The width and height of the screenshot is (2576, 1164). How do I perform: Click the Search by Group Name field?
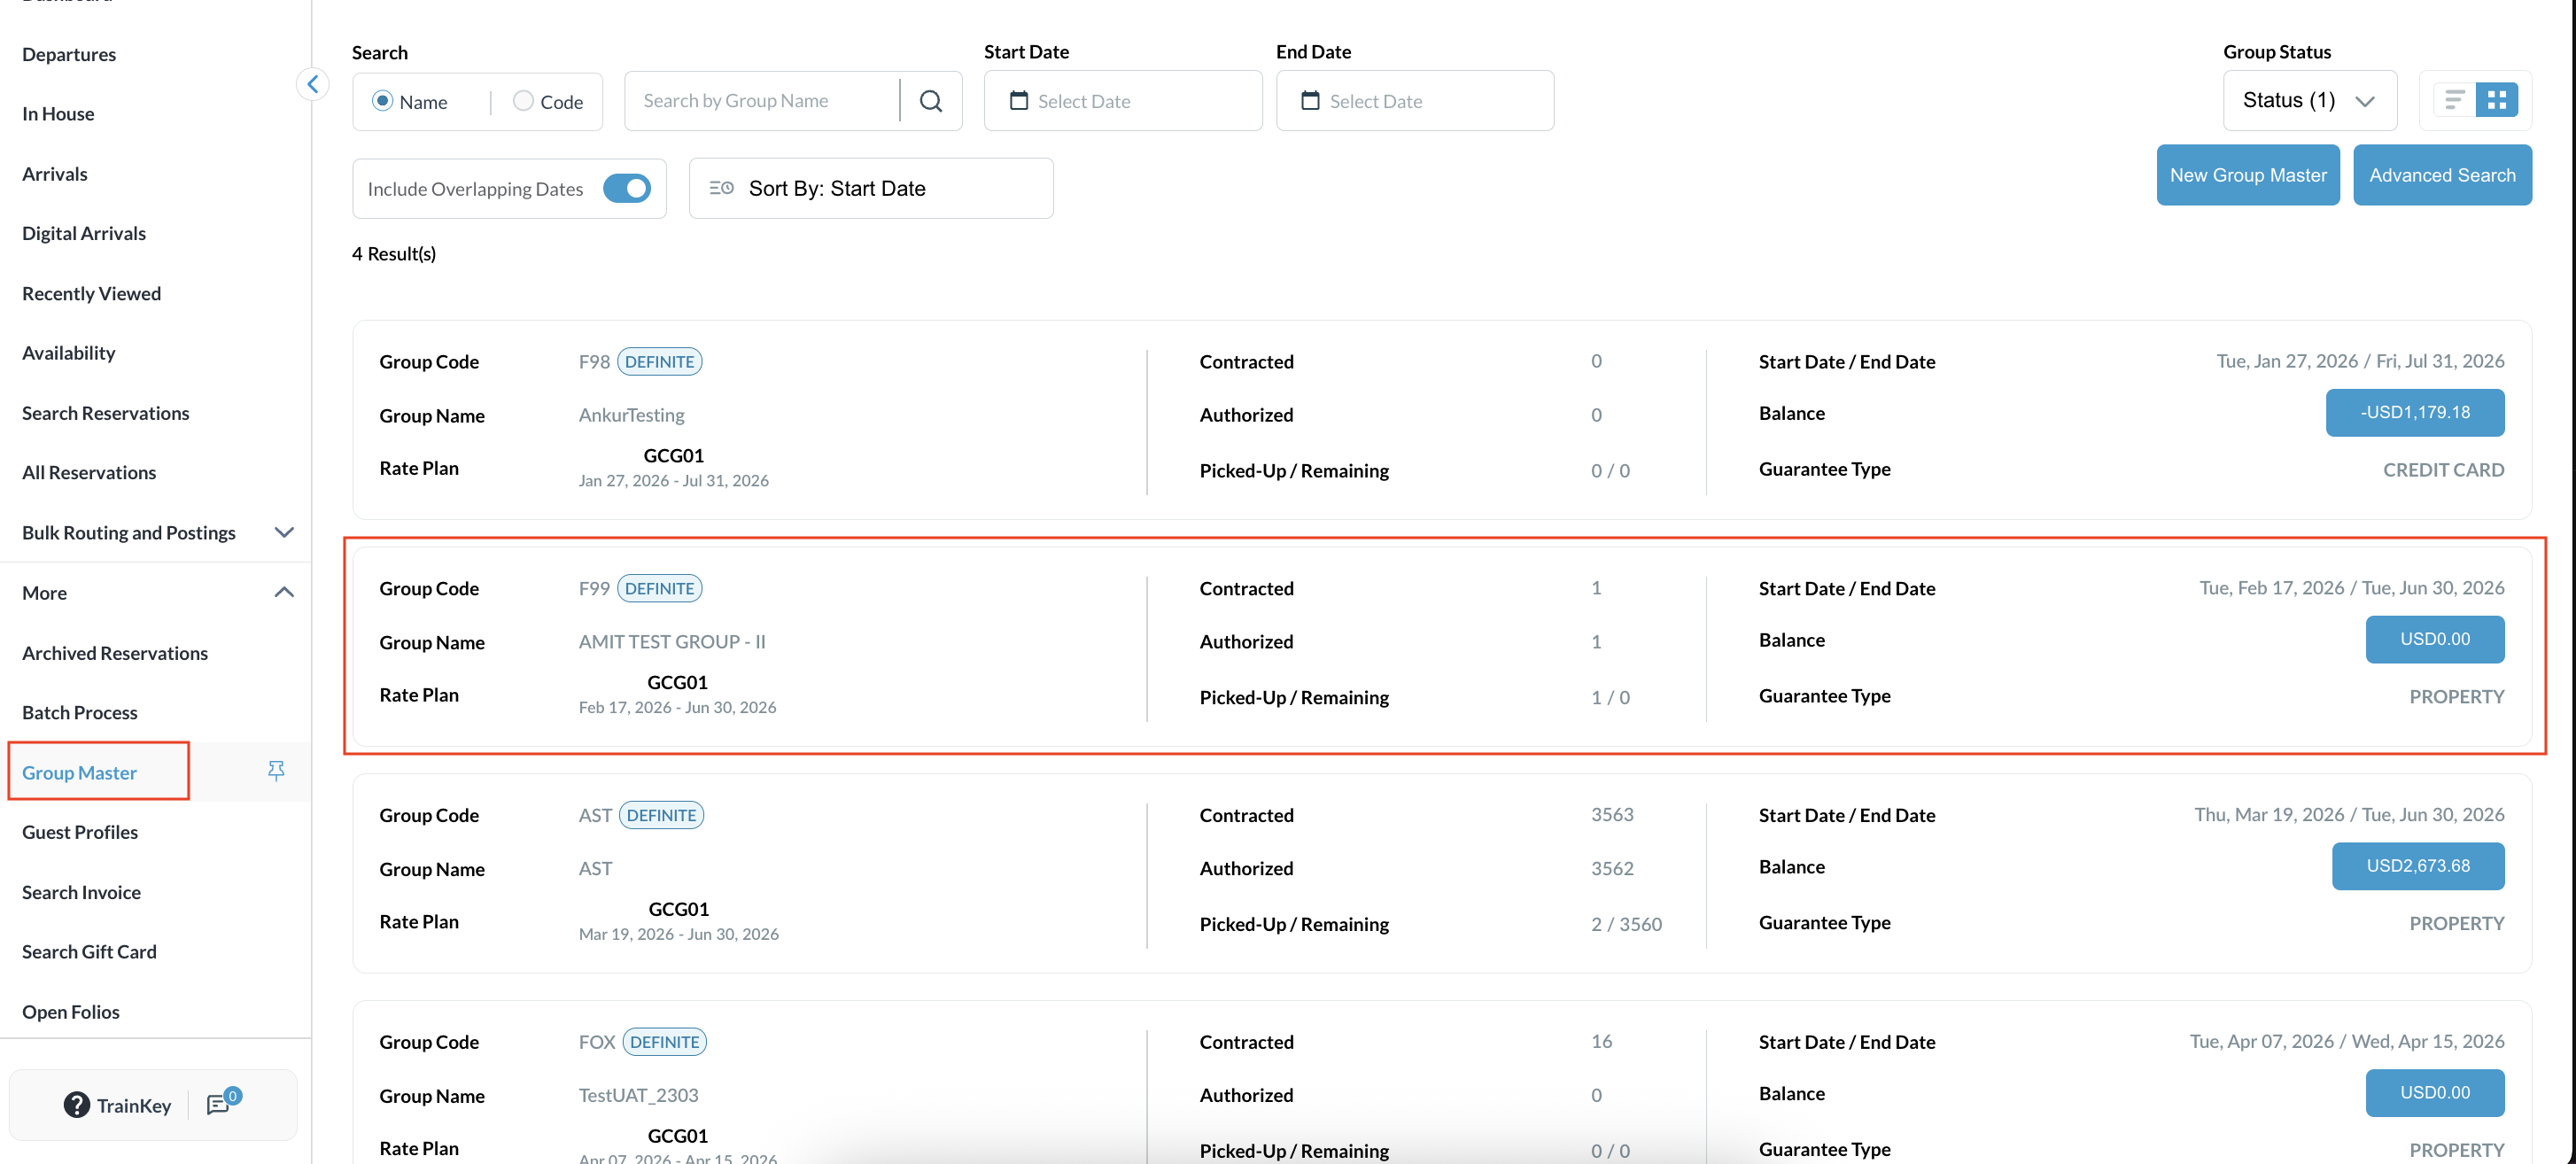762,101
